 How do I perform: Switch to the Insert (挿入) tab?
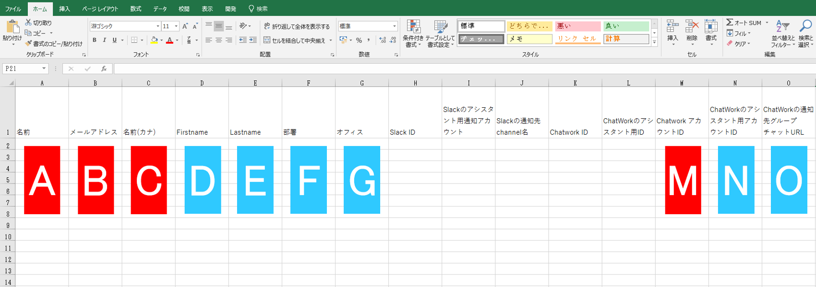tap(64, 9)
